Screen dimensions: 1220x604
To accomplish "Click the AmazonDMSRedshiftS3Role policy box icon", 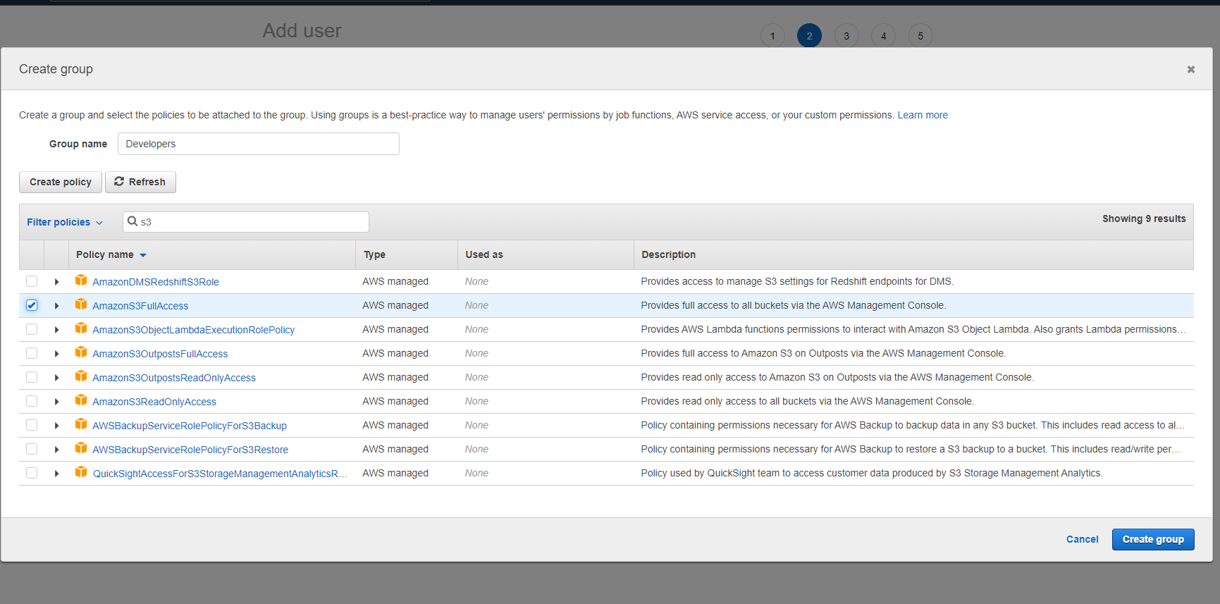I will point(81,281).
